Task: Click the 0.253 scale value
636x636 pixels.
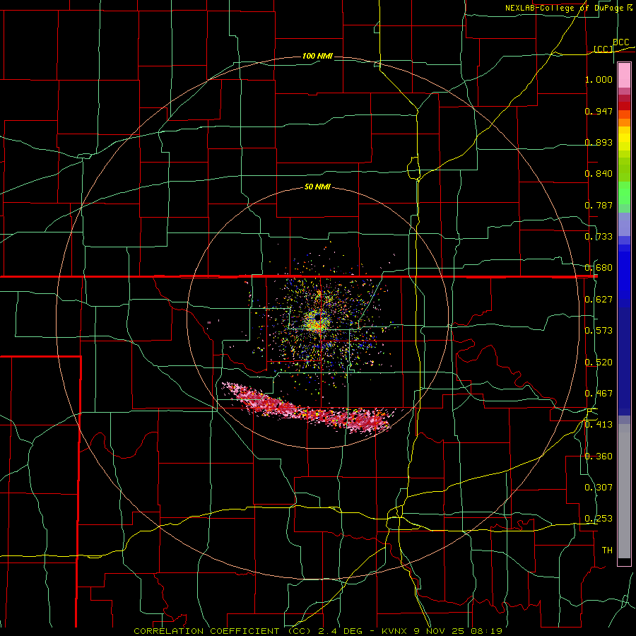Action: [599, 519]
